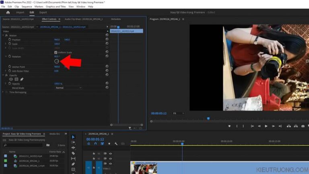The width and height of the screenshot is (309, 174).
Task: Collapse the Opacity effect group
Action: tap(3, 75)
